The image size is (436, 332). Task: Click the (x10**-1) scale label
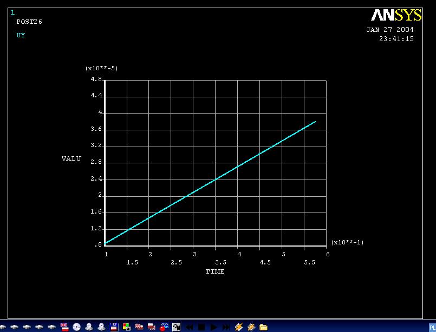point(347,242)
